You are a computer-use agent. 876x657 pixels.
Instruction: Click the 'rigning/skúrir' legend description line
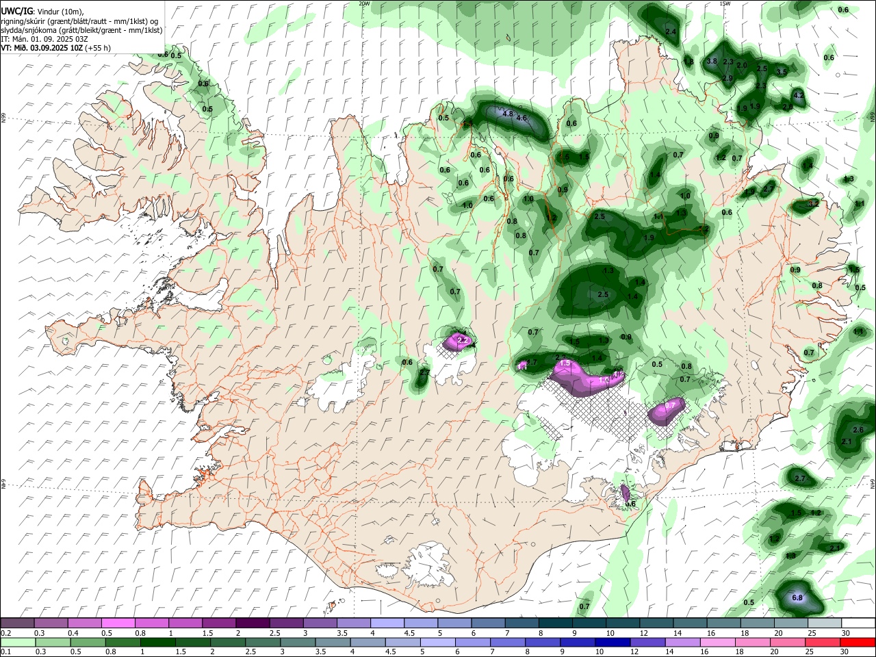(80, 21)
